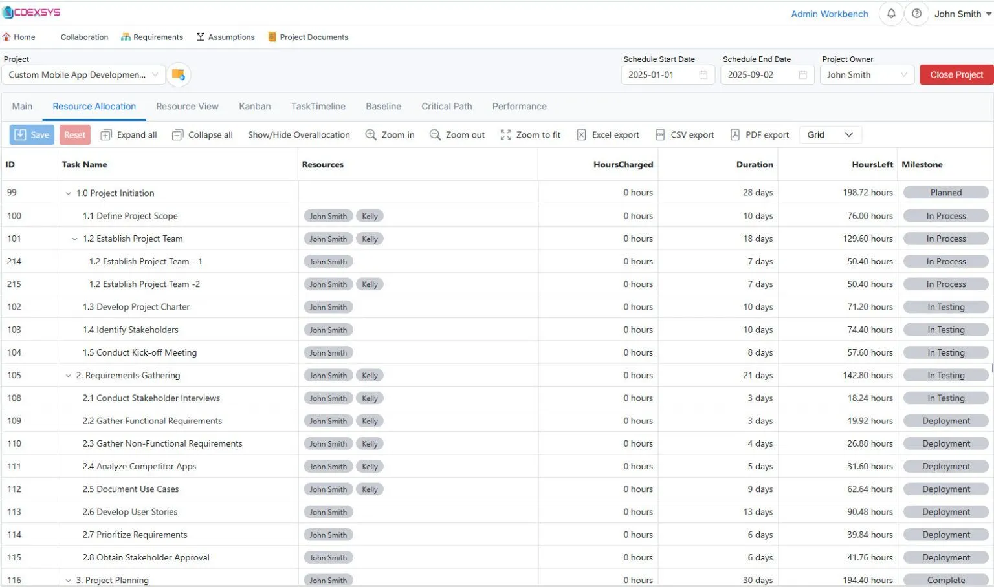Switch to the Critical Path tab
994x587 pixels.
(x=447, y=106)
